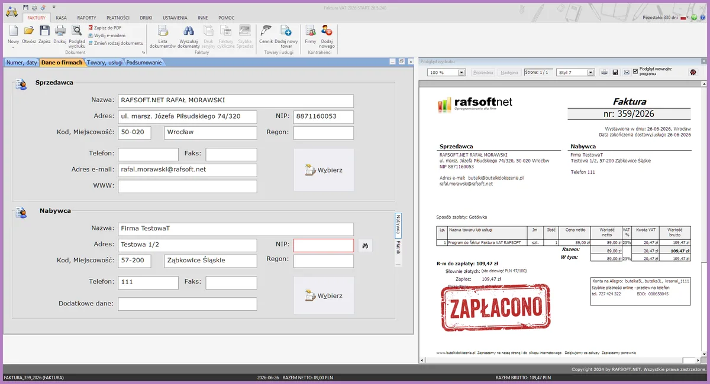Open the INNE ribbon tab
710x384 pixels.
click(x=204, y=18)
